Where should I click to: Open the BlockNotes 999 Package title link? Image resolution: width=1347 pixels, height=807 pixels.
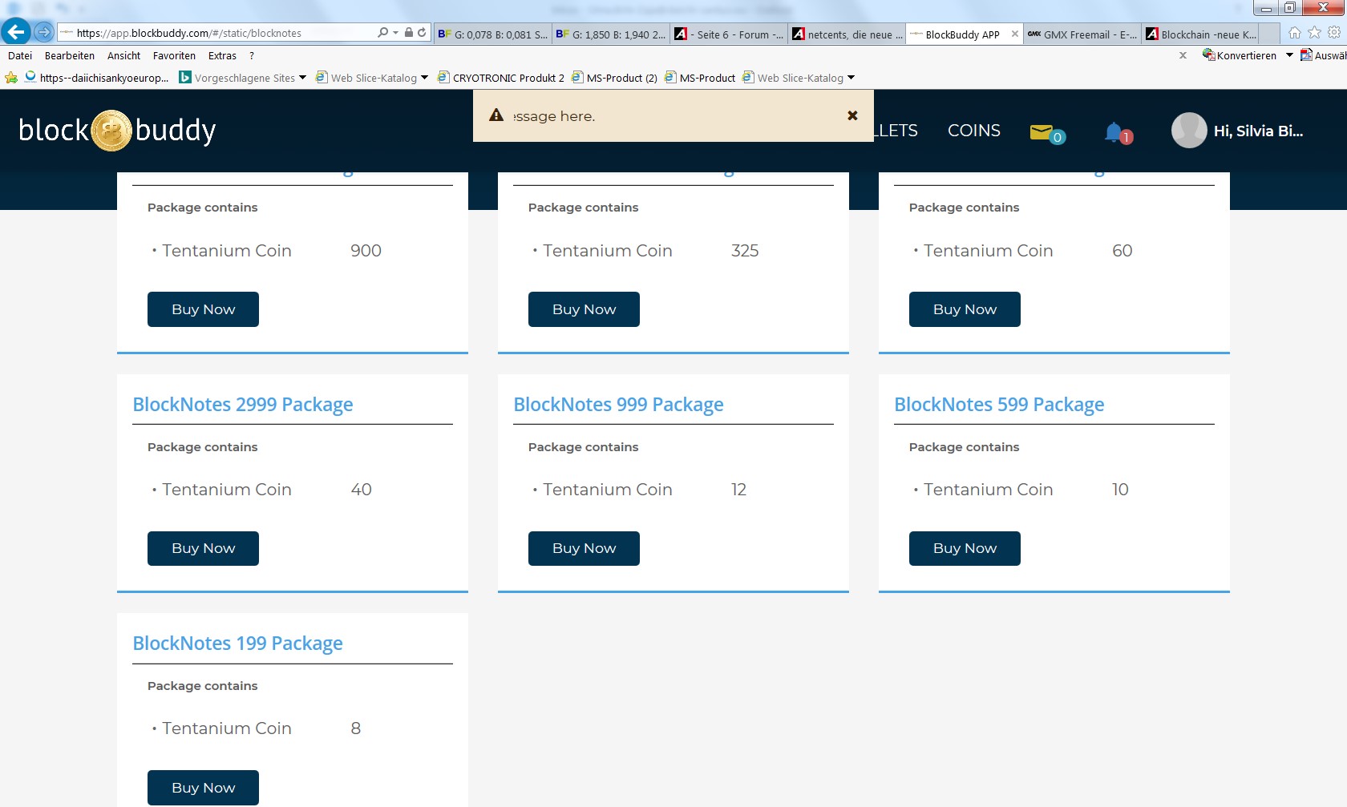[618, 405]
